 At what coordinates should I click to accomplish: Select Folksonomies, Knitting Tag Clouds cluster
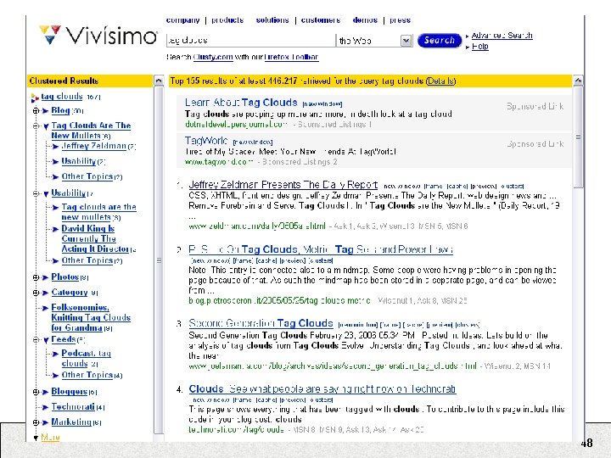click(x=91, y=317)
